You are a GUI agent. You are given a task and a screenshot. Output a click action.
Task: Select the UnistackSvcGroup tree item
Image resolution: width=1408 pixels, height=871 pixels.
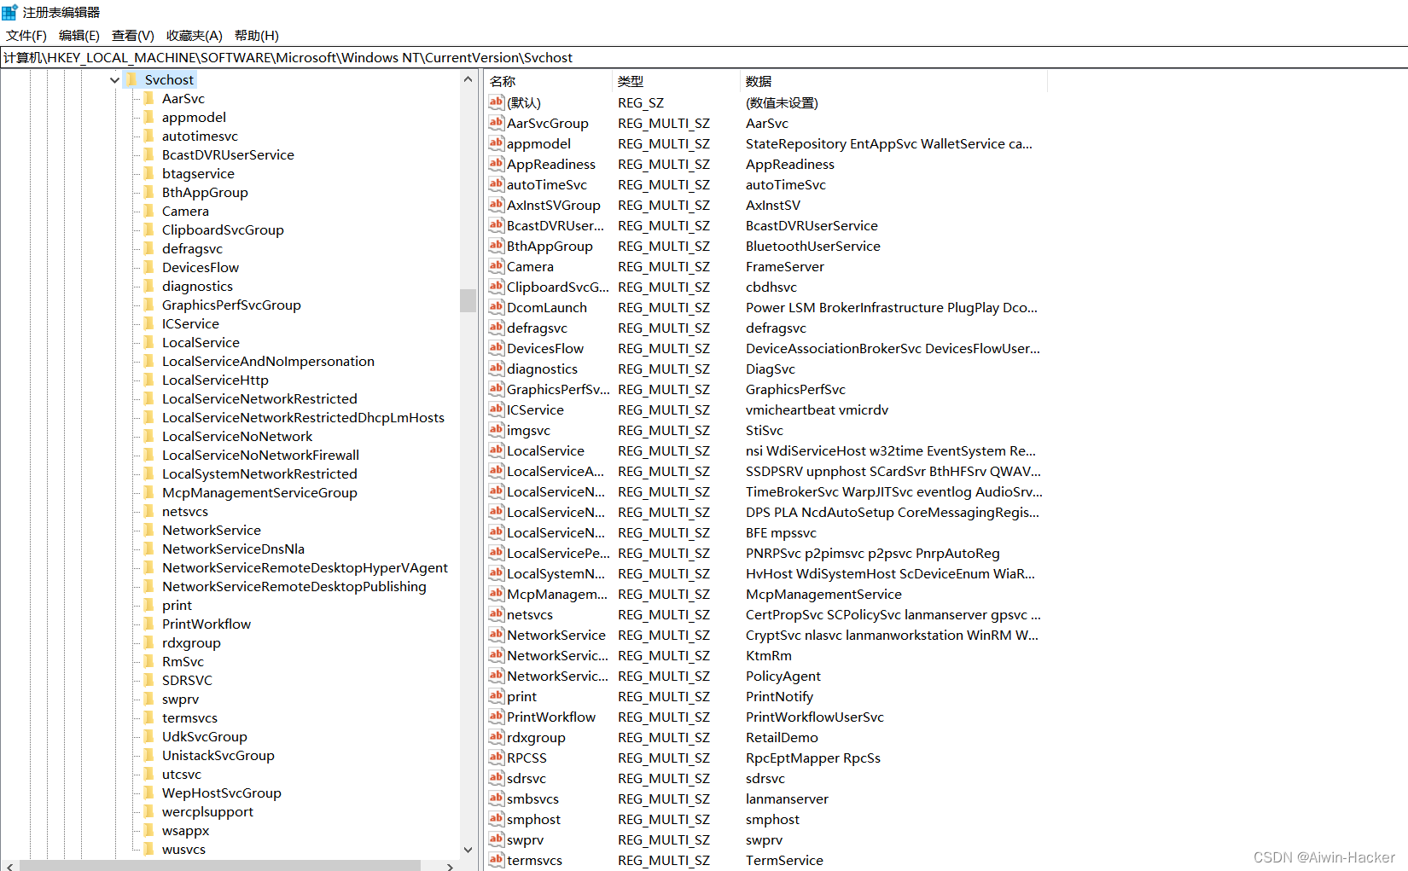point(218,755)
